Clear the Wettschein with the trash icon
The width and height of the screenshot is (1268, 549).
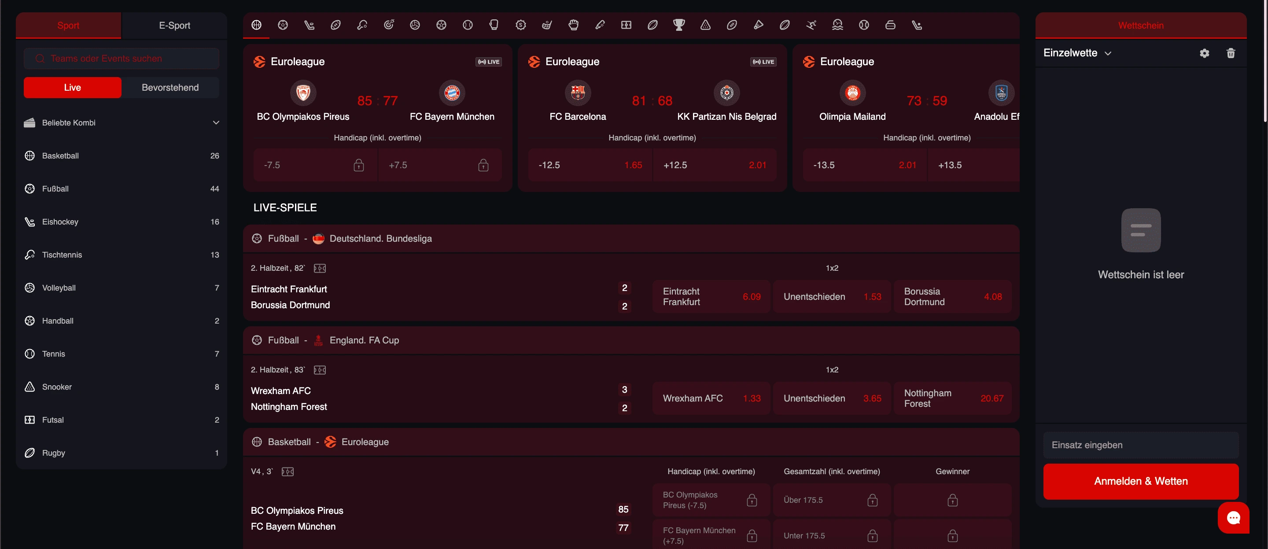tap(1231, 53)
